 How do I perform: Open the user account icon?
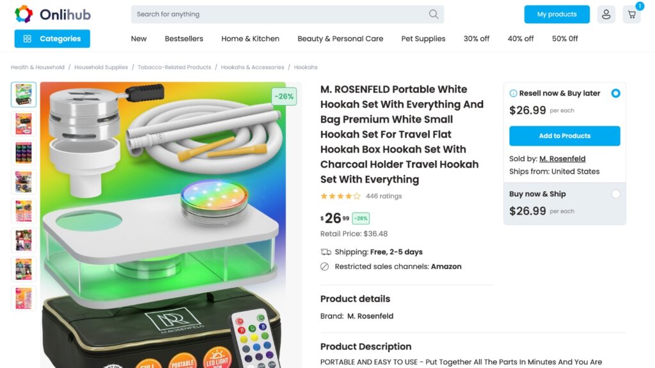pos(606,14)
